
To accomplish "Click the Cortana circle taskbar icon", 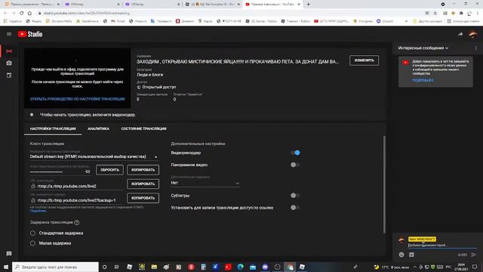I will [104, 267].
